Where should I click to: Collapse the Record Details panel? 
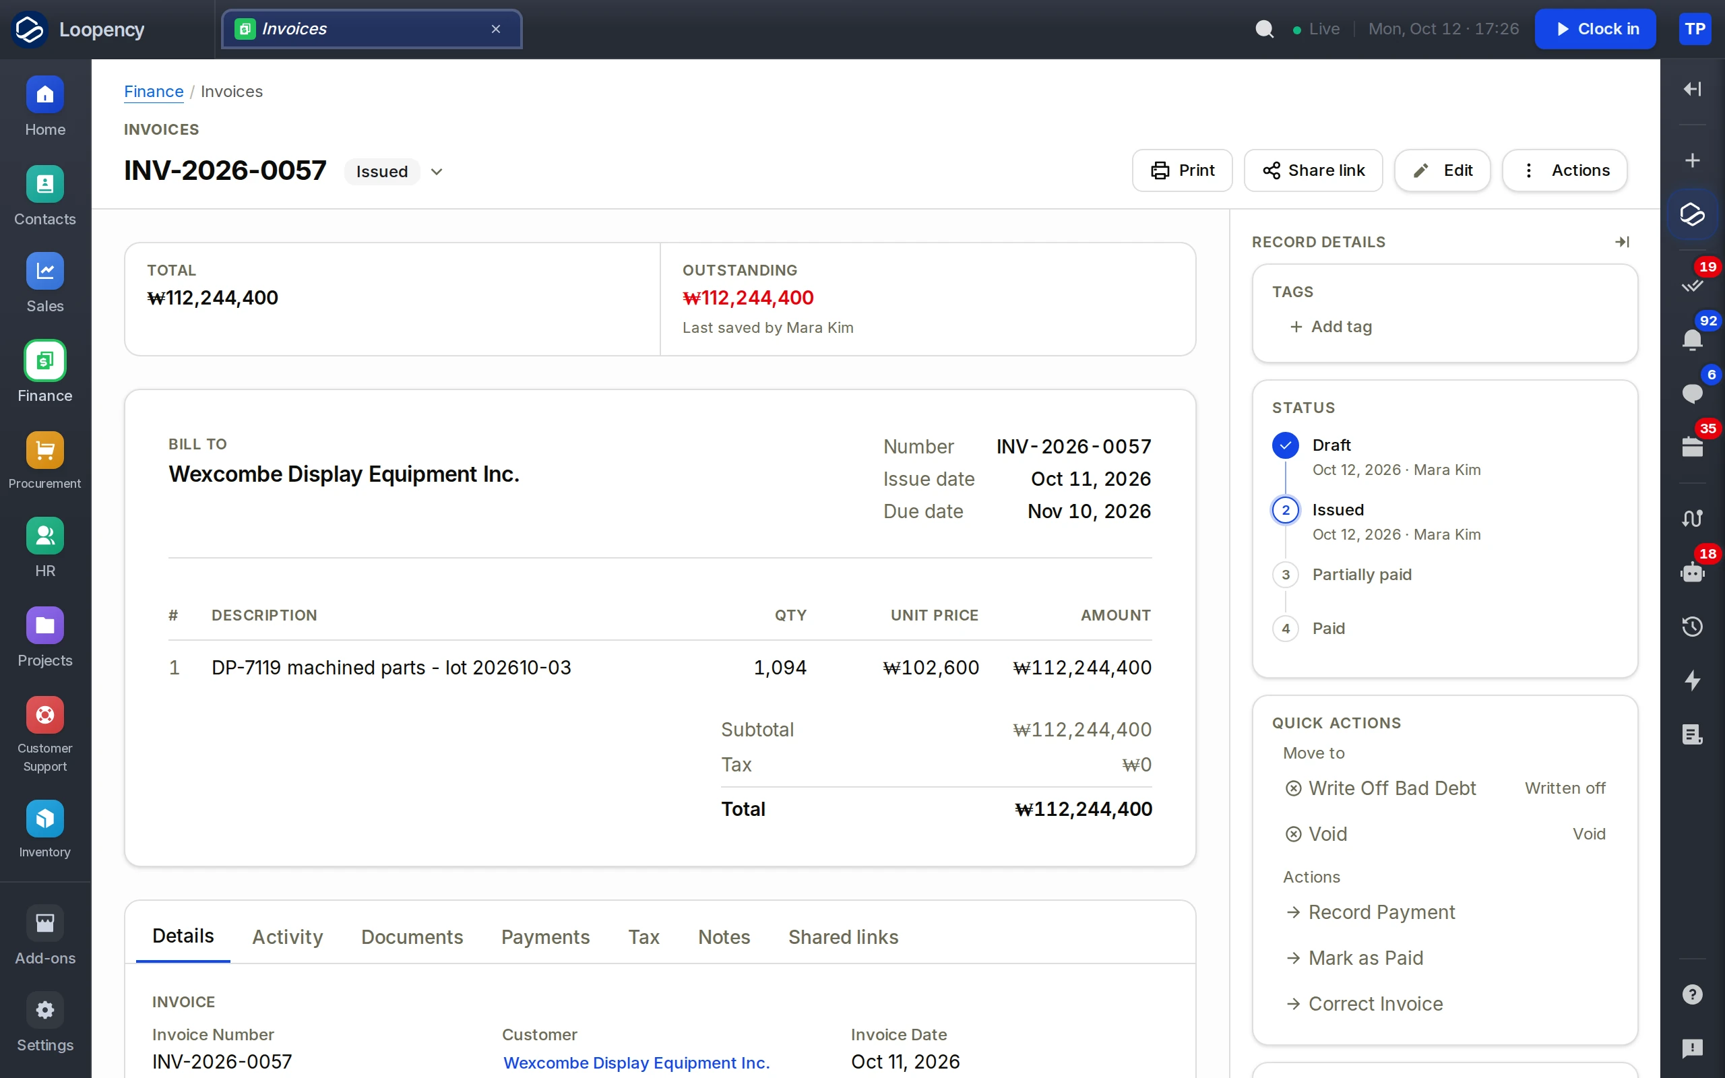[1623, 243]
